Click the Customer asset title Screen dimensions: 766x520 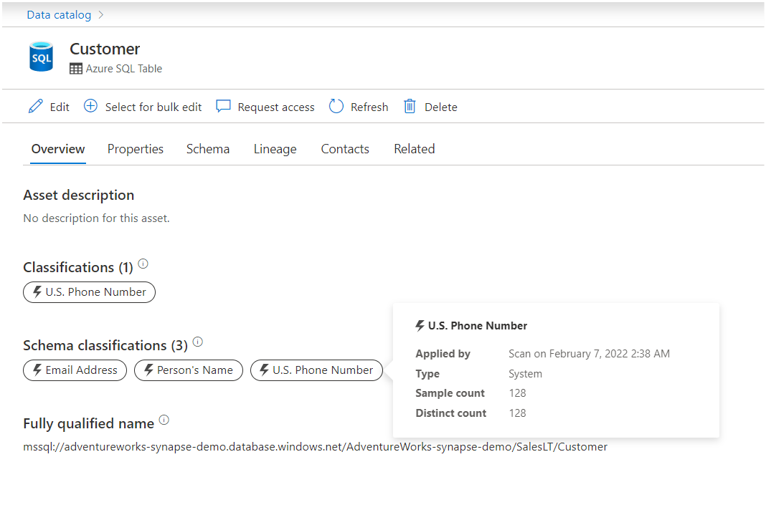[105, 49]
